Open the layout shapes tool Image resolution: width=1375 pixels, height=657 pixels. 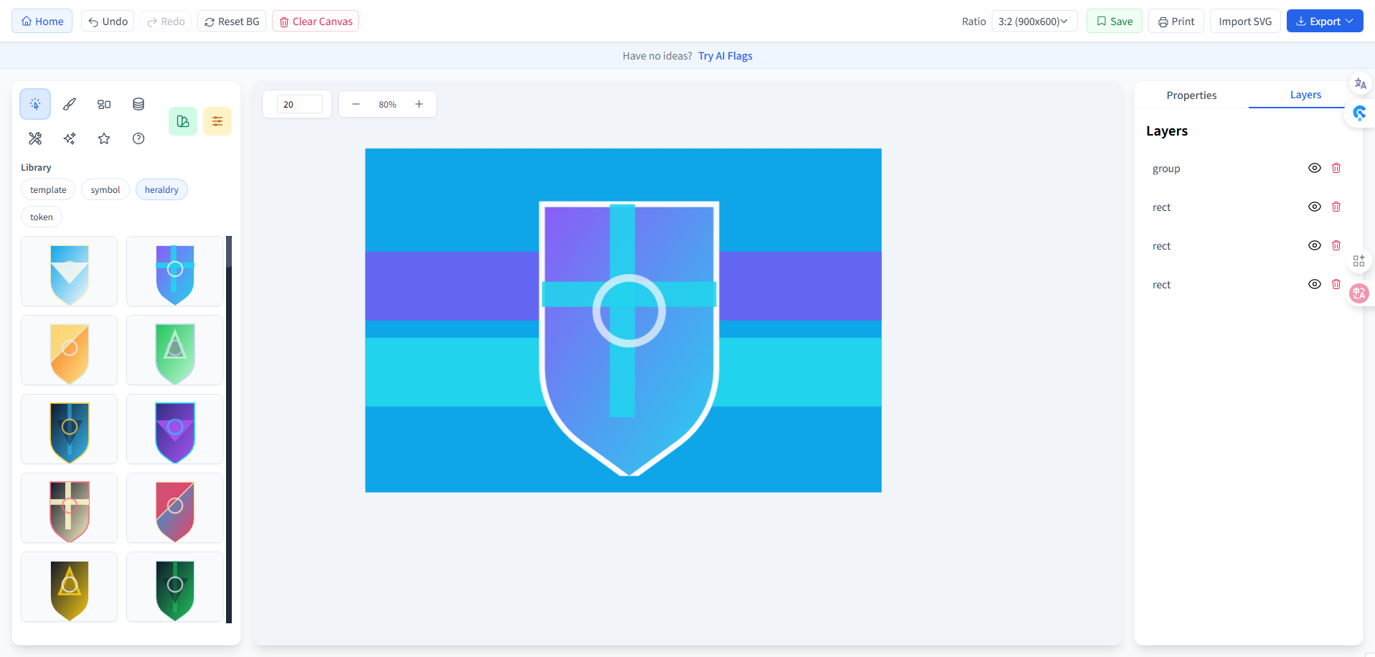pyautogui.click(x=103, y=104)
